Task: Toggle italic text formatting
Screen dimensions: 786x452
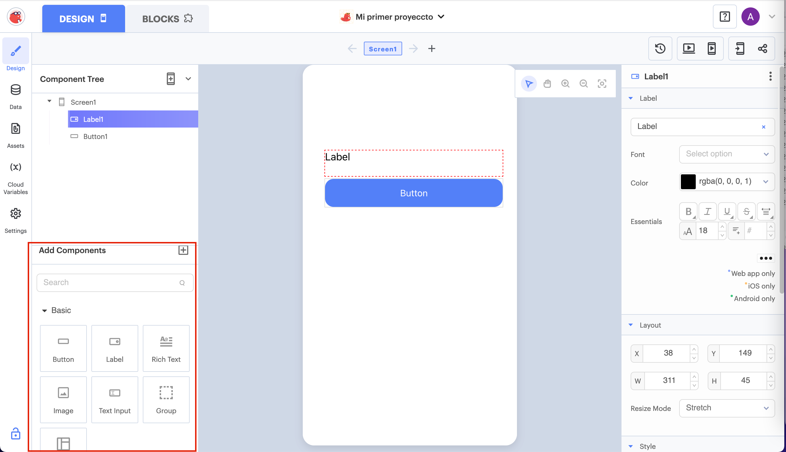Action: [707, 211]
